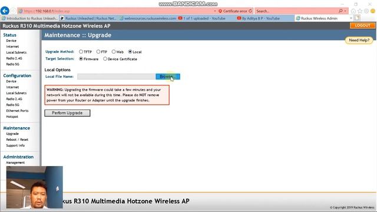This screenshot has width=377, height=212.
Task: Open a new tab with blank tab button
Action: point(357,18)
